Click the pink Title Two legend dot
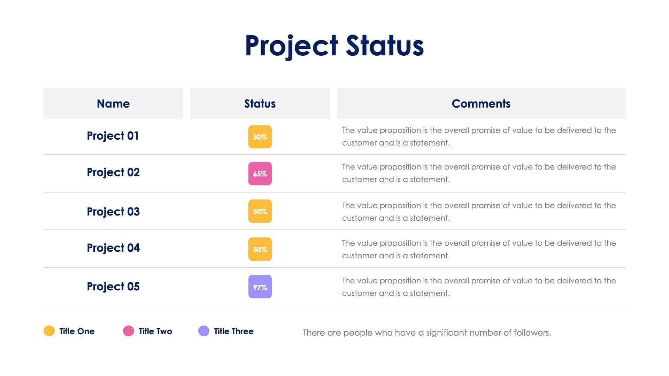This screenshot has width=669, height=376. click(129, 331)
